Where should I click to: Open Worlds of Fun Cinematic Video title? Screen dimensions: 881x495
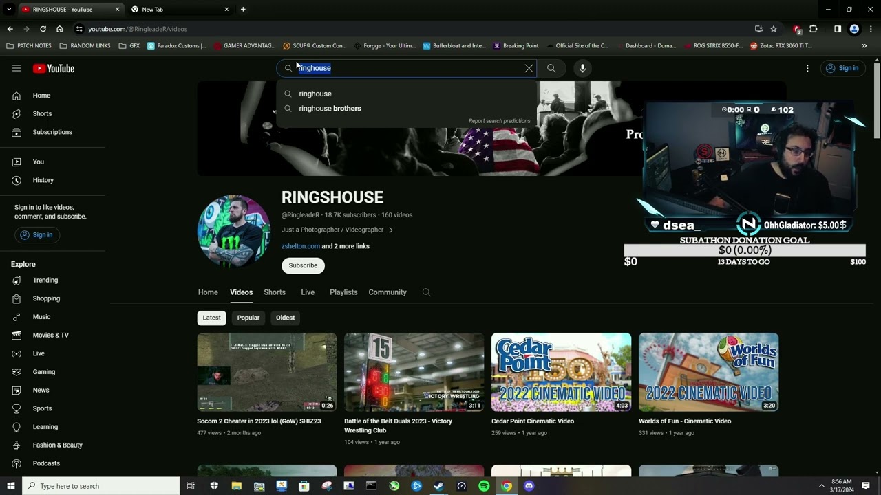point(685,421)
